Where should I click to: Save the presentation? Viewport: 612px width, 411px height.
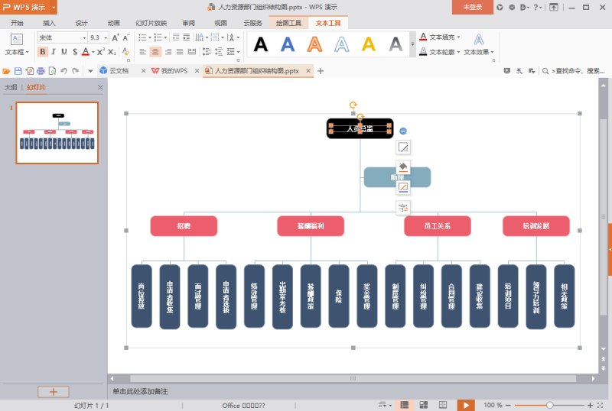(18, 71)
